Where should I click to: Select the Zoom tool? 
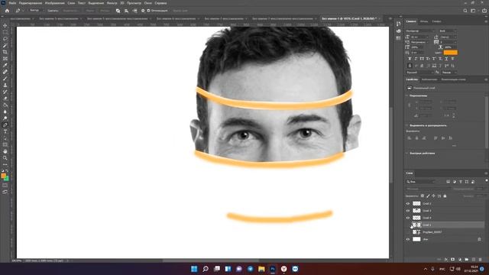click(5, 158)
